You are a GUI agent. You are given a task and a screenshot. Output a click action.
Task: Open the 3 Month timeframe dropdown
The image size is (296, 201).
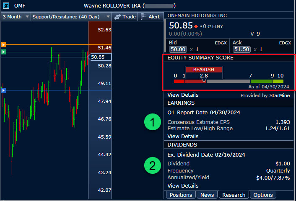[16, 16]
